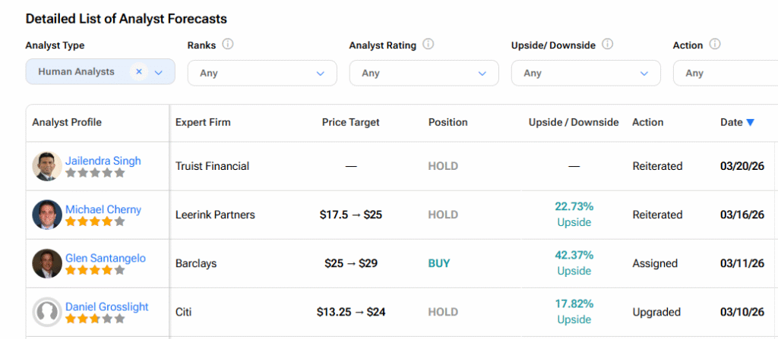Click Jailendra Singh's profile photo

coord(47,166)
